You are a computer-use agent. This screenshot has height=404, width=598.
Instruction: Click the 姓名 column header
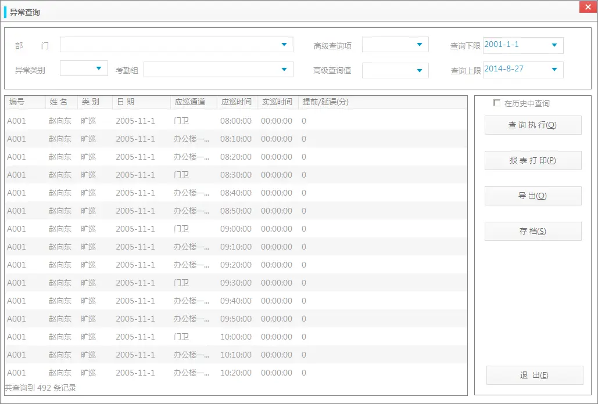(60, 102)
